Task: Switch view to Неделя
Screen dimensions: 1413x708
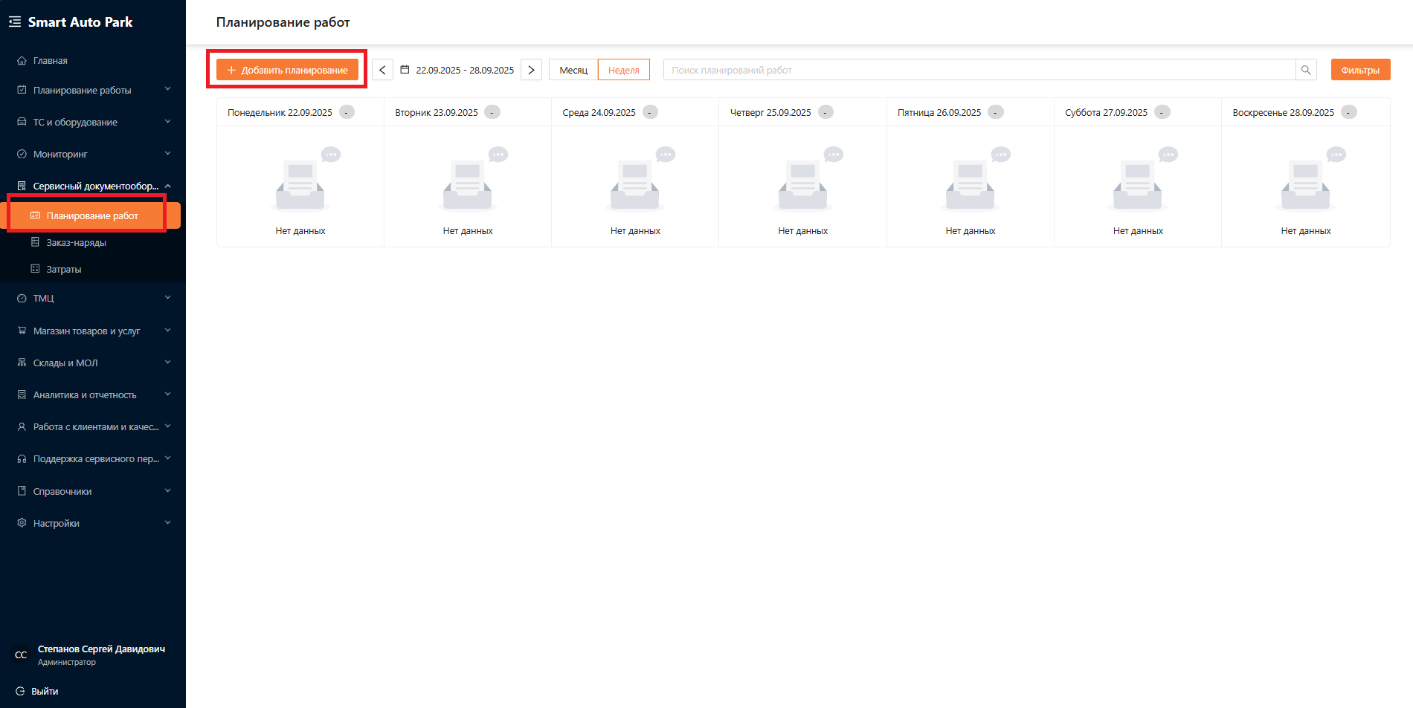Action: coord(623,70)
